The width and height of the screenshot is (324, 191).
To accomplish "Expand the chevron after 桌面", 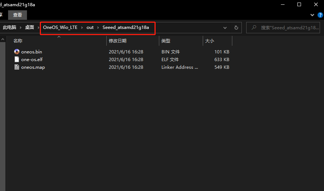I will [x=38, y=27].
